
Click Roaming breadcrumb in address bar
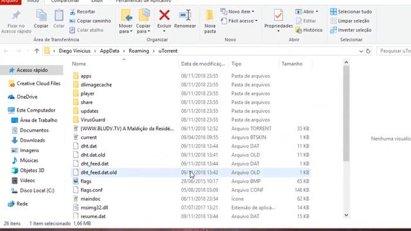(139, 51)
